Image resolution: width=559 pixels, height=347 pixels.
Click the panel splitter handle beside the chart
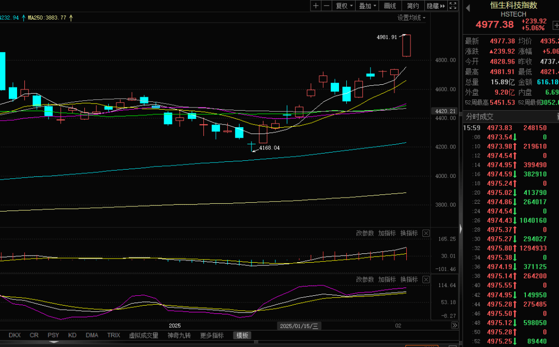460,228
